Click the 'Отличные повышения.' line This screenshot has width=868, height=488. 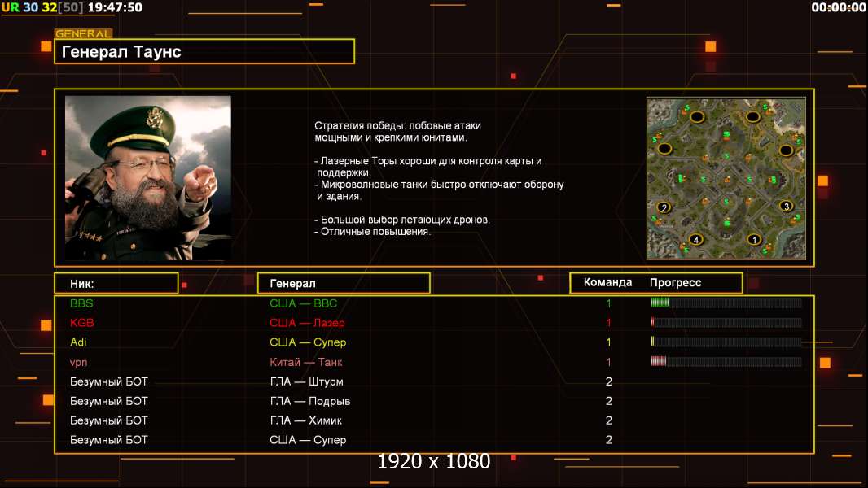tap(373, 232)
